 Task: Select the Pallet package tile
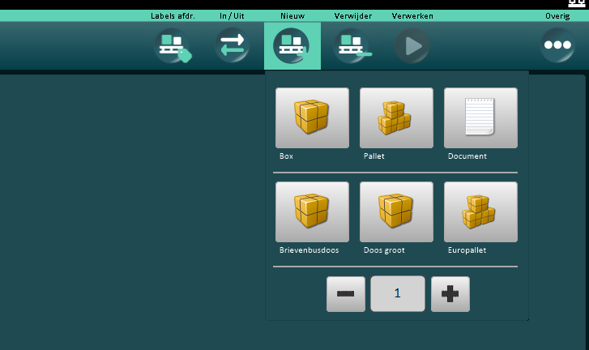point(396,118)
